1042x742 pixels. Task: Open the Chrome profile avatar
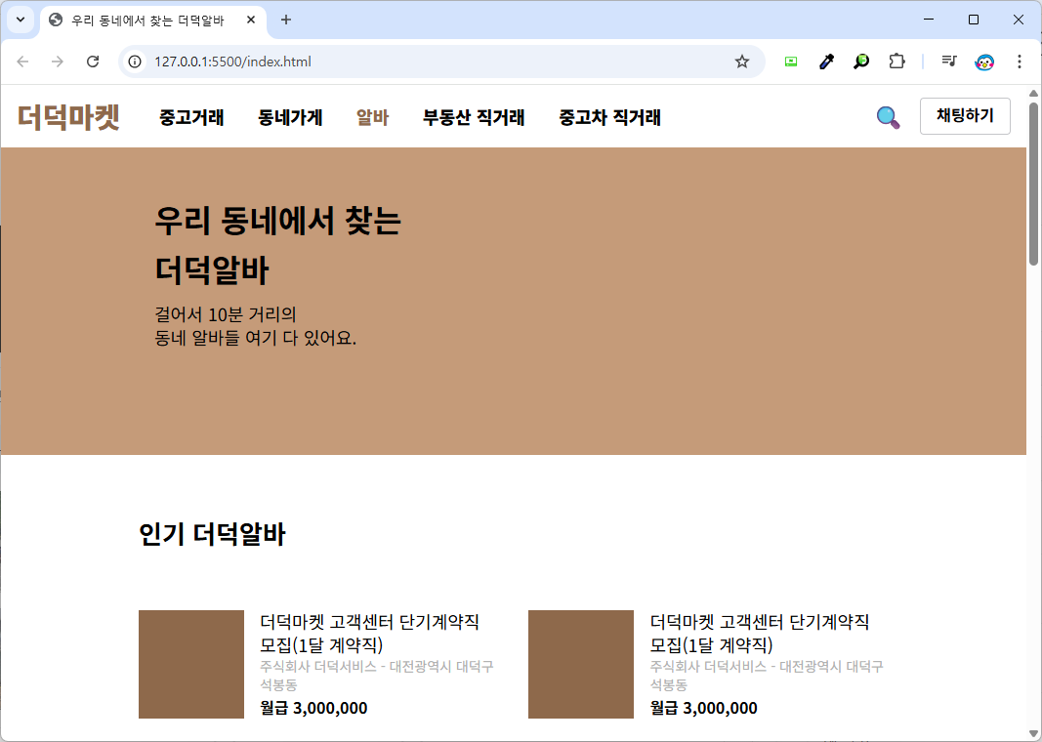tap(984, 62)
